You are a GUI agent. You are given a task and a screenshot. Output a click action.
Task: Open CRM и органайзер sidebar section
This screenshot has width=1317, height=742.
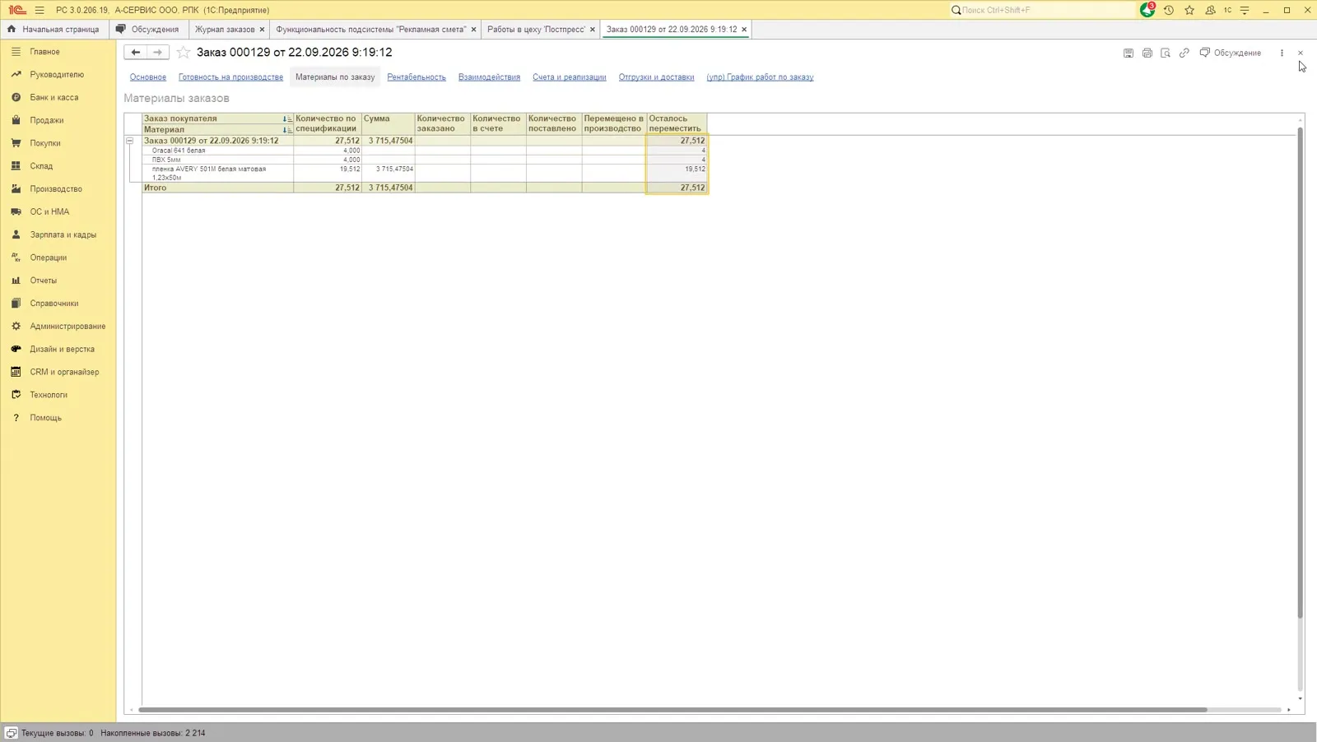click(64, 372)
